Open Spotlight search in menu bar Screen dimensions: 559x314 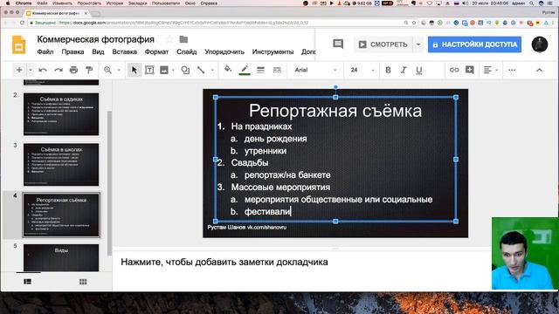click(532, 3)
